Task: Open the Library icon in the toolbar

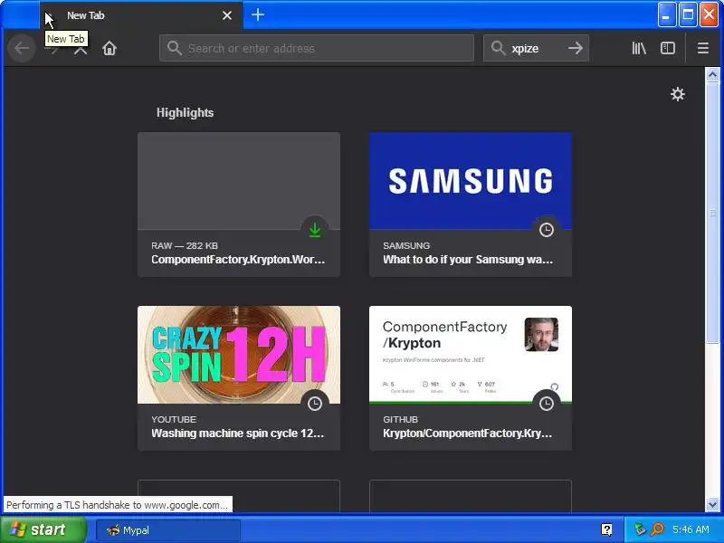Action: 639,48
